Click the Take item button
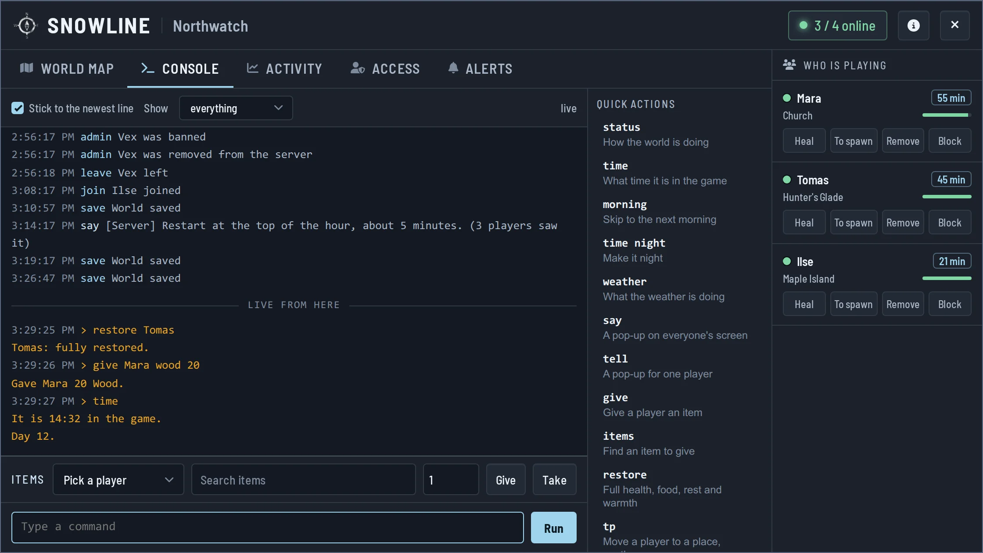 click(x=554, y=480)
